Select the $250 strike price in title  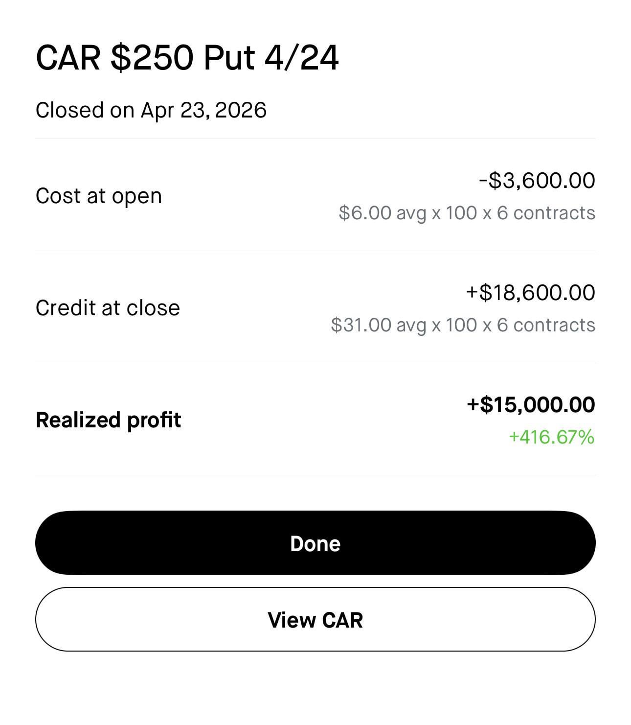click(x=152, y=58)
